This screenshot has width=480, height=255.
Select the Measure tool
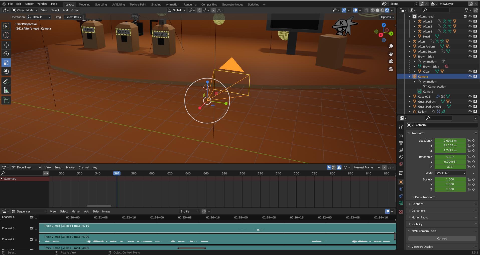click(6, 90)
